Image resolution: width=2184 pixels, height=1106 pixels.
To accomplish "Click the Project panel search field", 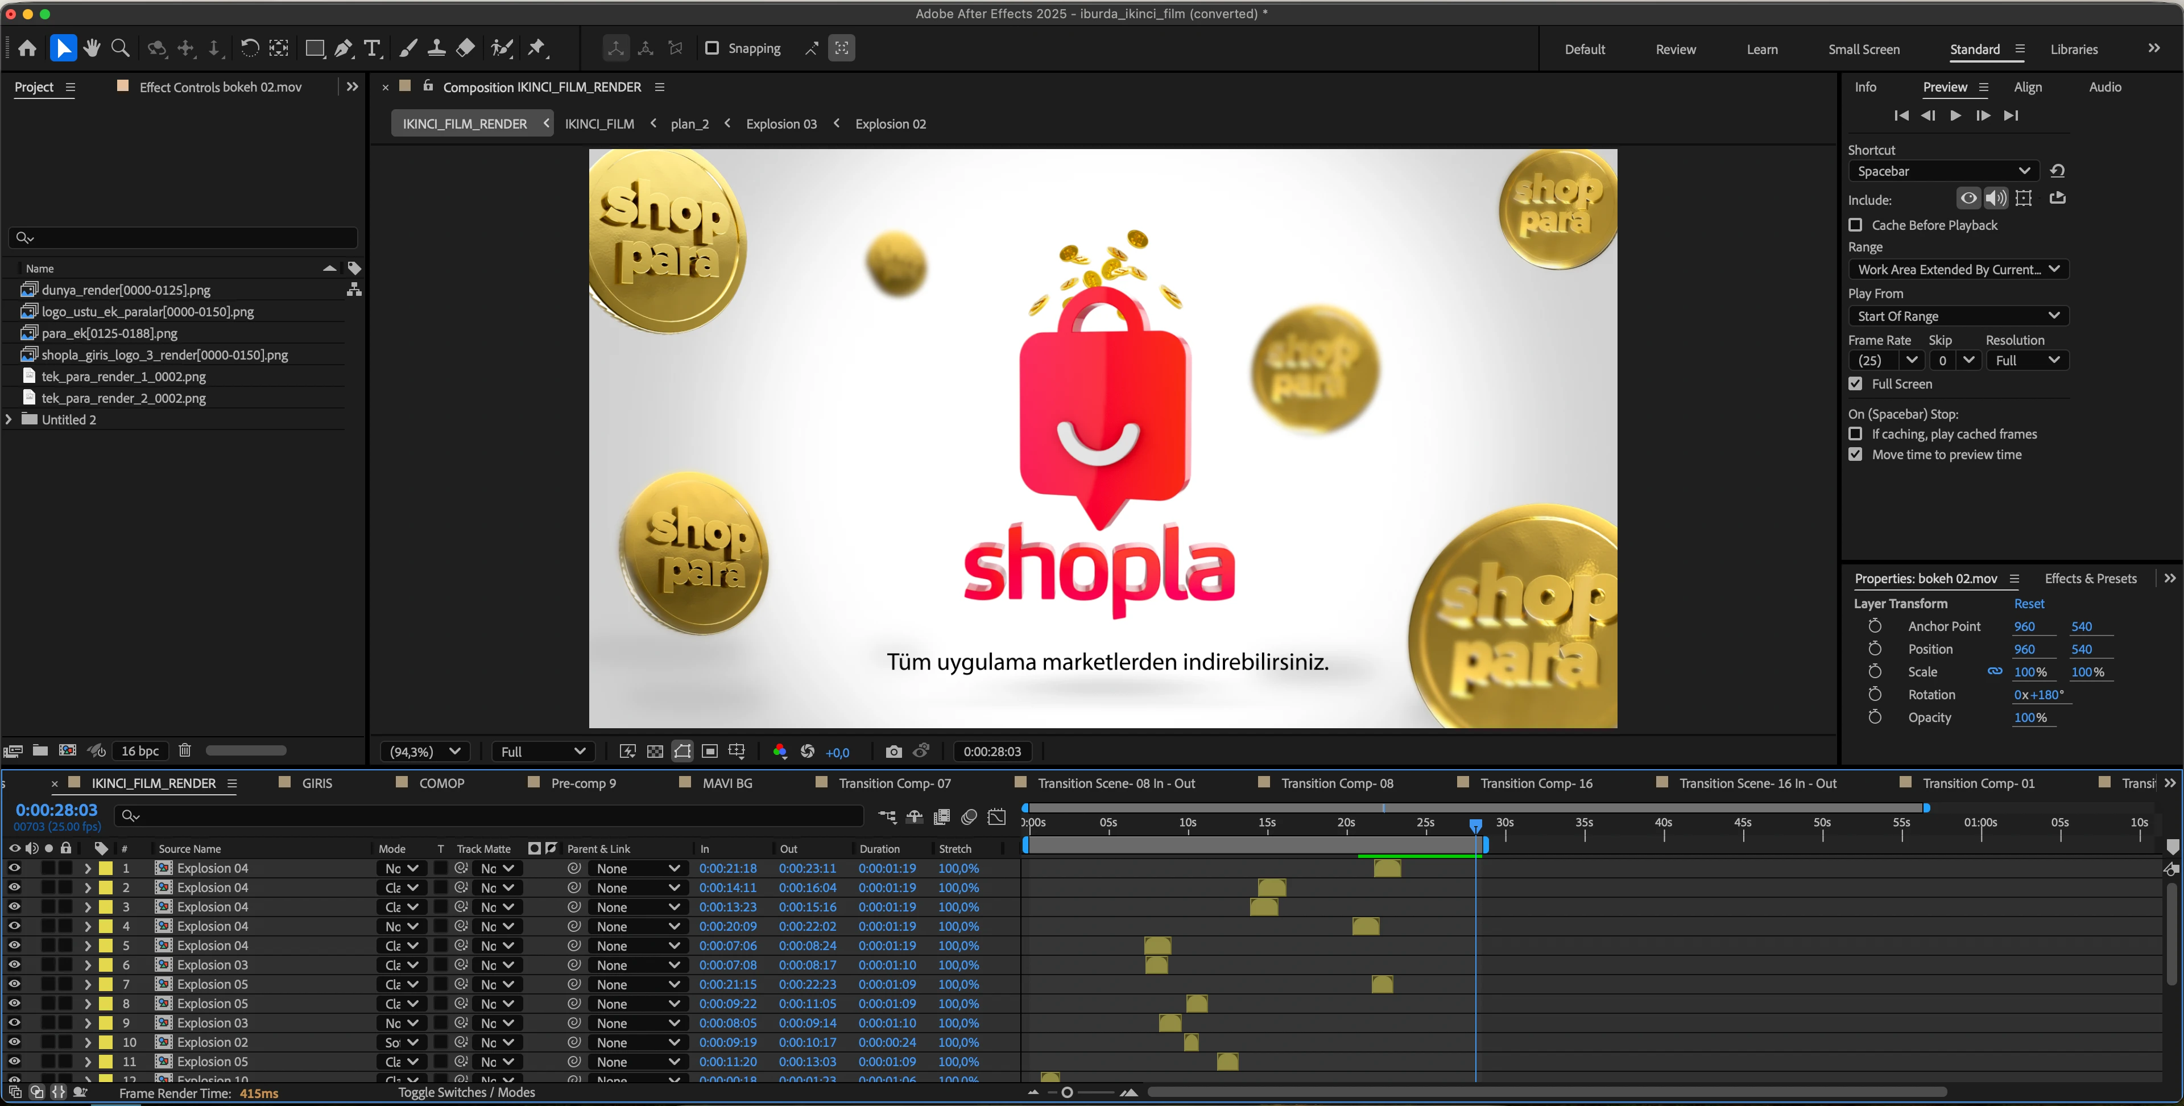I will click(x=183, y=237).
